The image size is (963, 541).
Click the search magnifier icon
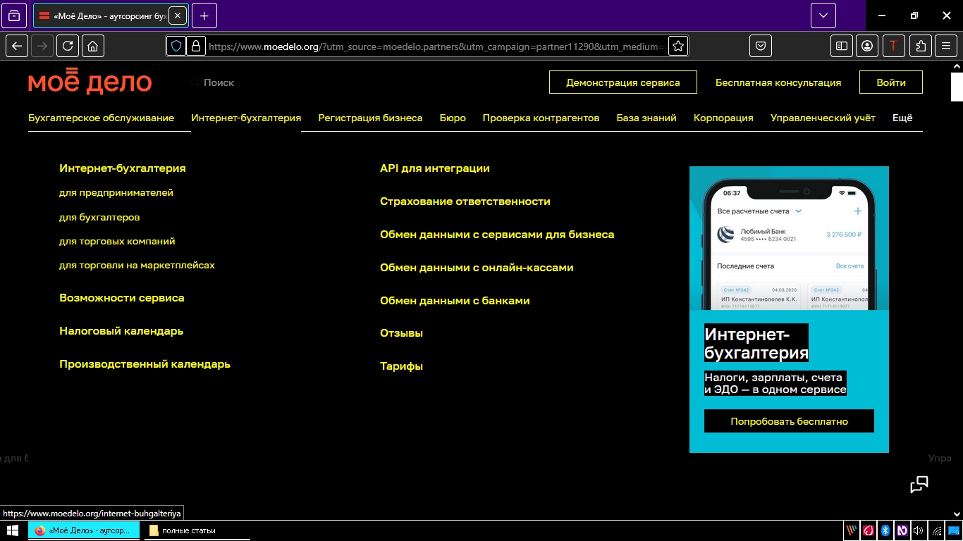[195, 82]
